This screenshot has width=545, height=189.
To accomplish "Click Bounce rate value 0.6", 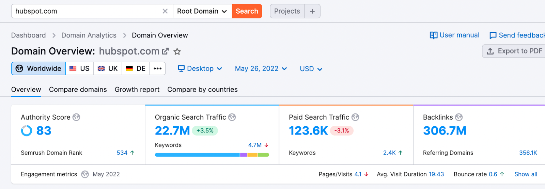I will click(493, 174).
